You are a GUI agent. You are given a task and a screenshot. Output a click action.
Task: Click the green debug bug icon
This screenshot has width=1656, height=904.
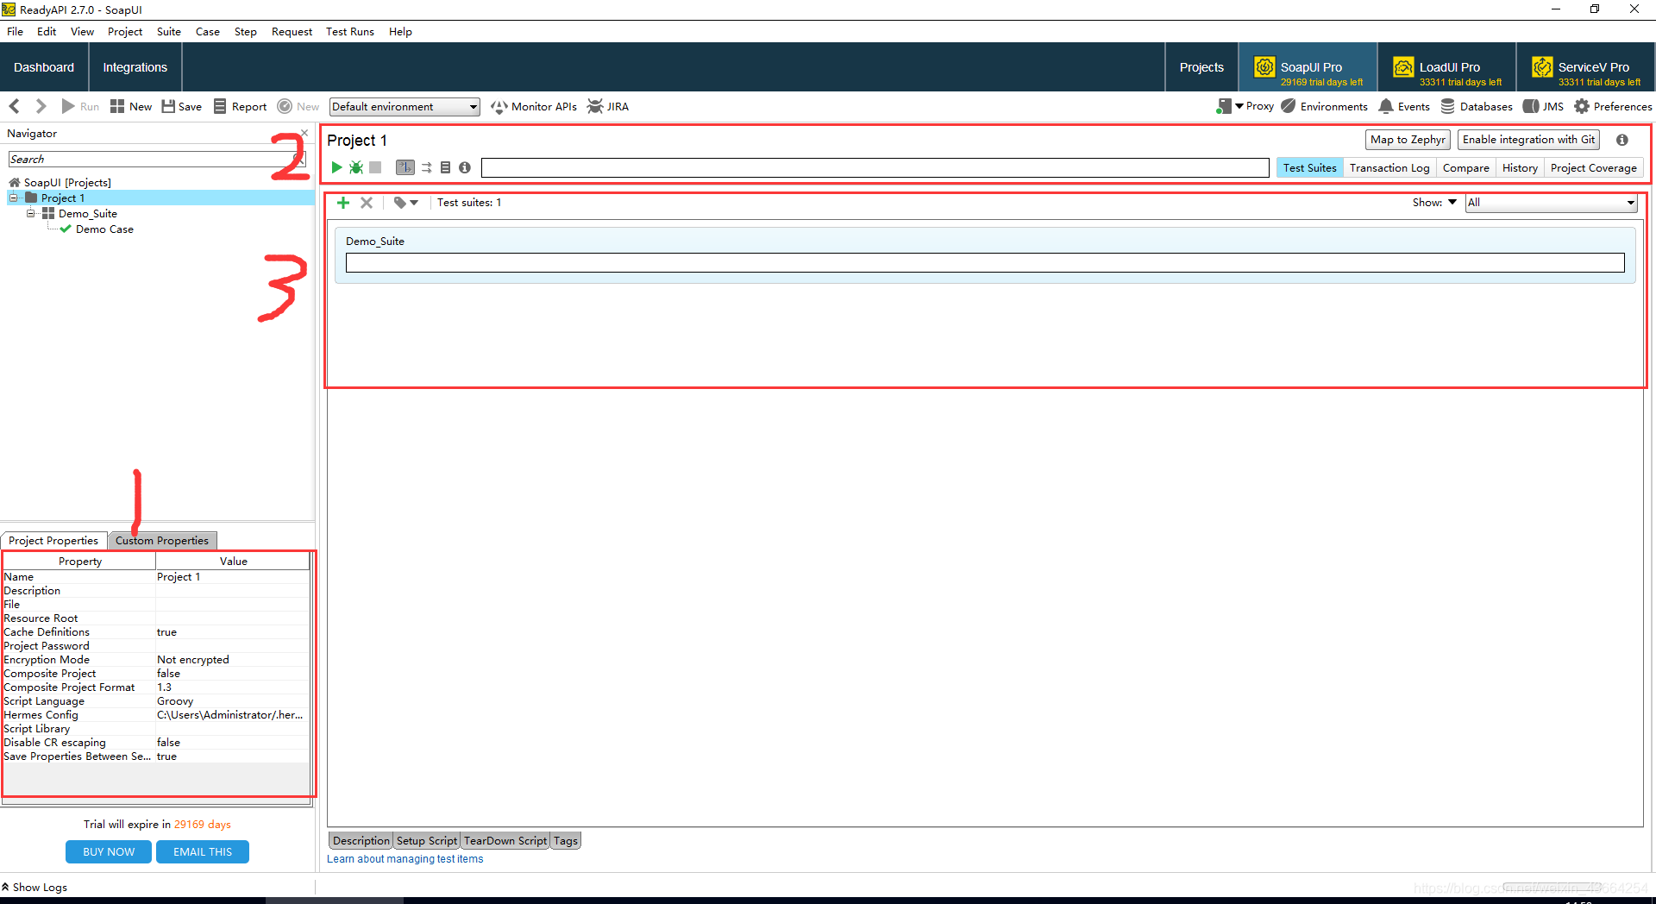(356, 167)
